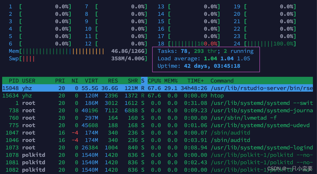
Task: Sort by the SHR column header
Action: [x=133, y=81]
